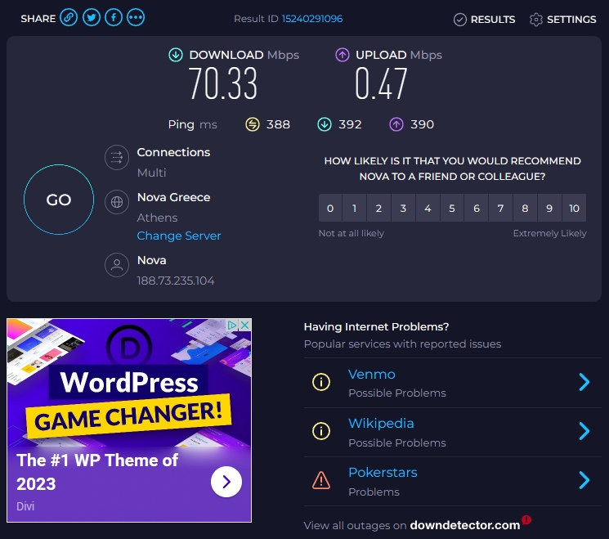Click the Athens location text
Screen dimensions: 609x539
click(157, 218)
